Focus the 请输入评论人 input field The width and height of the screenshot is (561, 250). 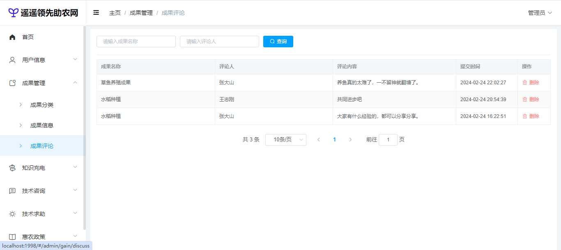(x=219, y=42)
